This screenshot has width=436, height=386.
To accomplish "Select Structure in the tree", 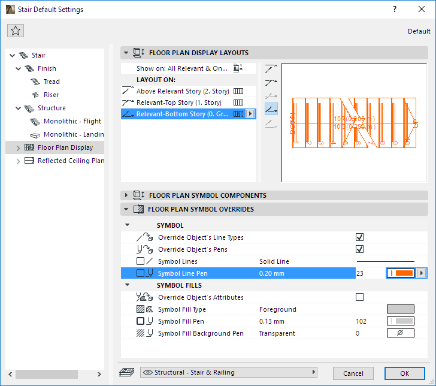I will click(x=52, y=108).
